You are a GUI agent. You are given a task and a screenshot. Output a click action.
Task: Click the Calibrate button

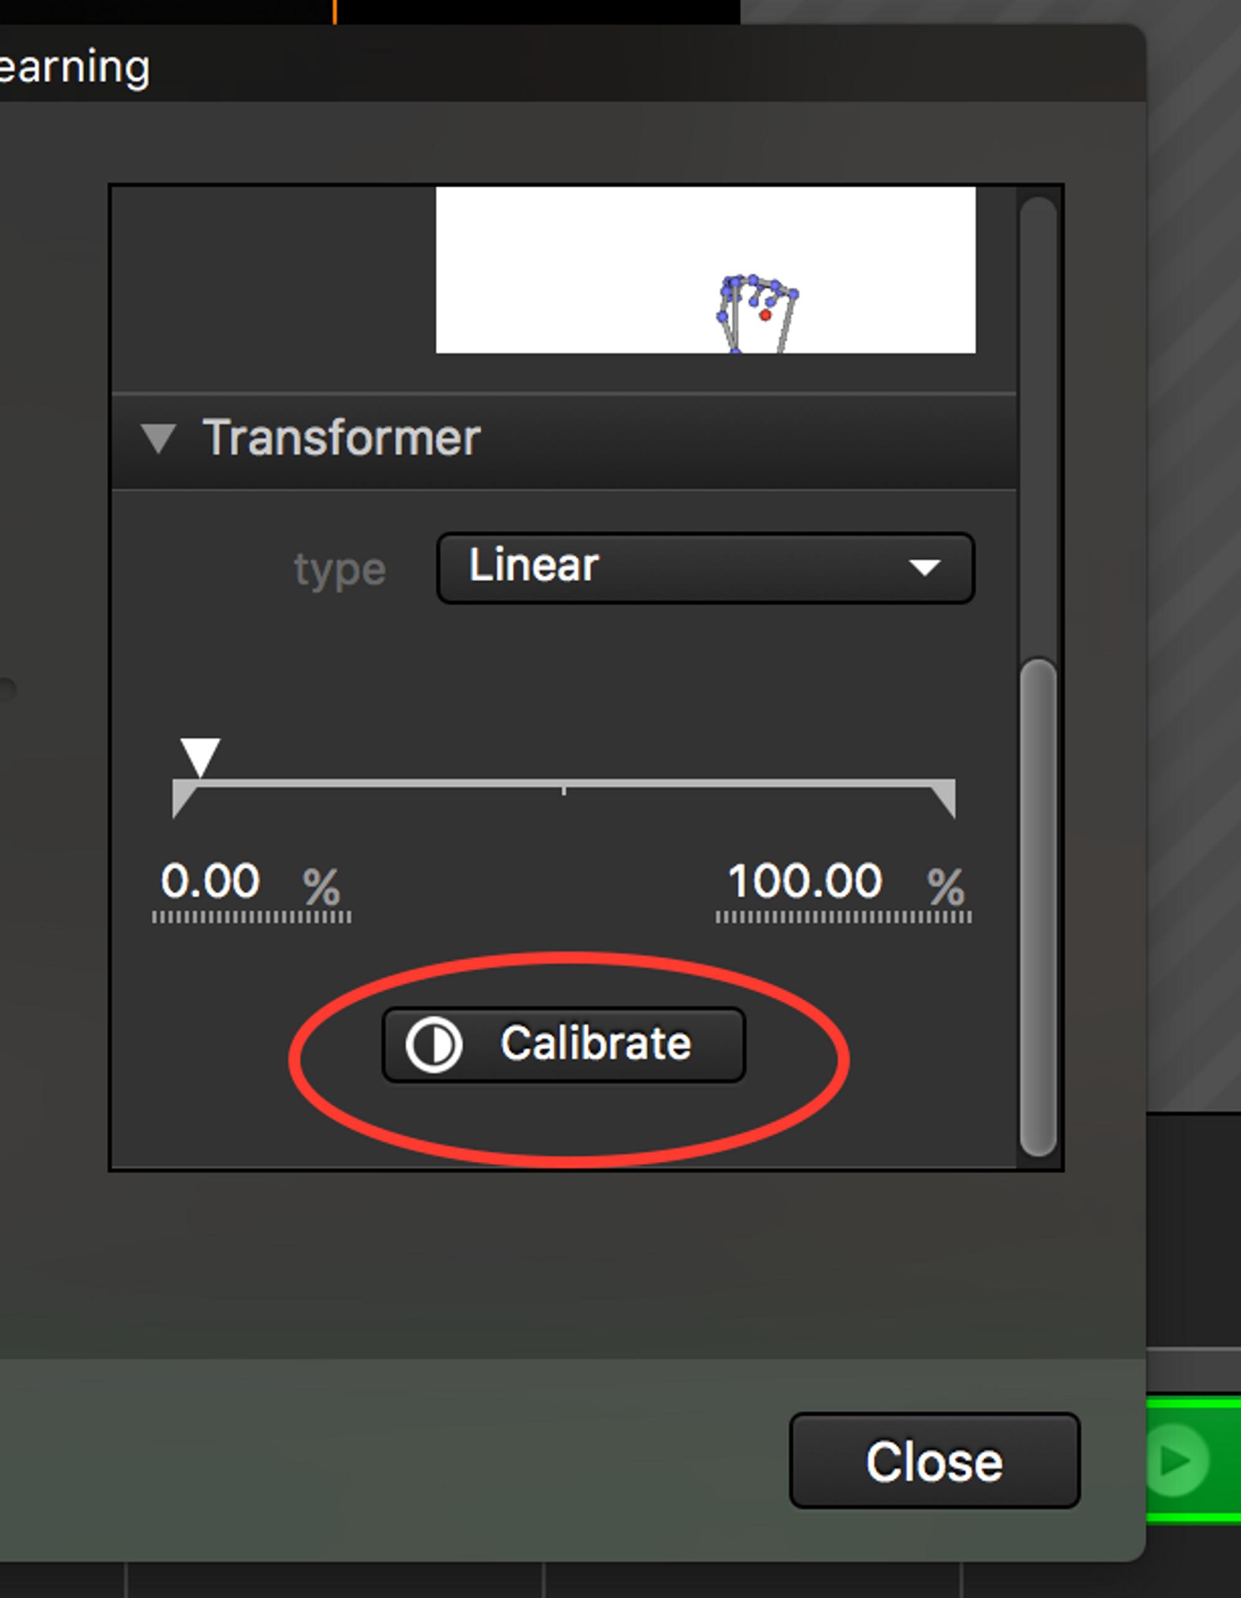(x=563, y=1044)
